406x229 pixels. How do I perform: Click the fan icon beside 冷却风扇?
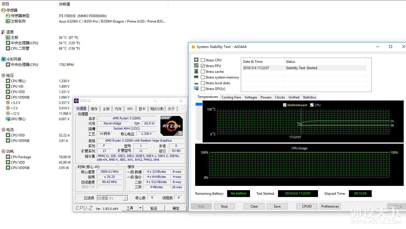click(x=3, y=59)
